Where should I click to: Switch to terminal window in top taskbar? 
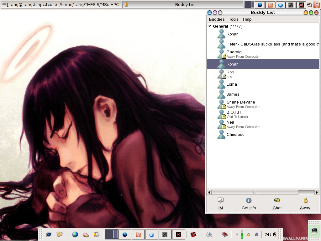click(x=61, y=5)
